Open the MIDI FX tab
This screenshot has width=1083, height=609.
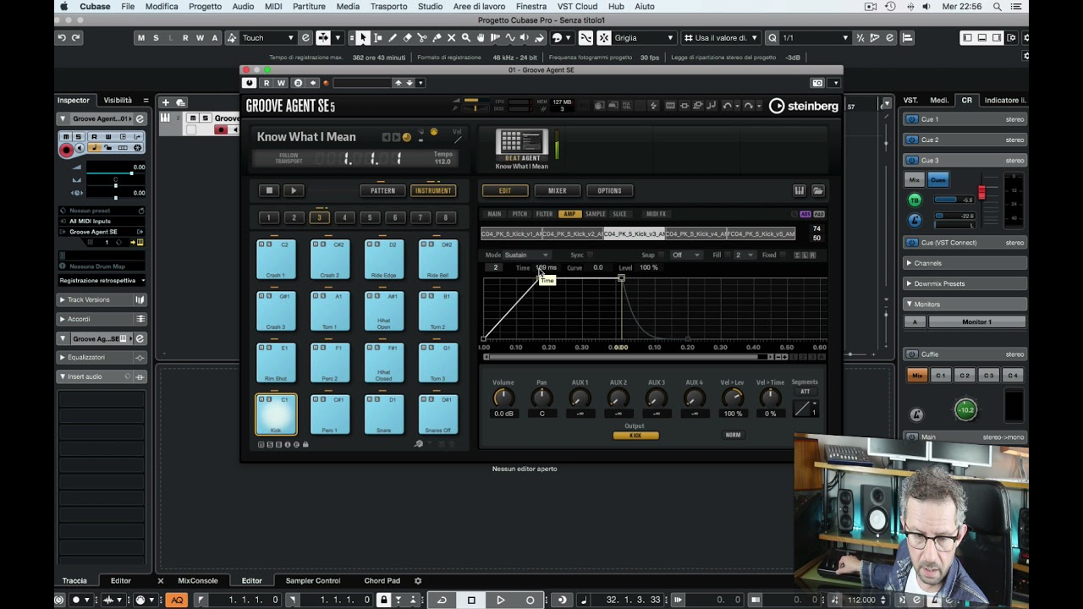656,214
